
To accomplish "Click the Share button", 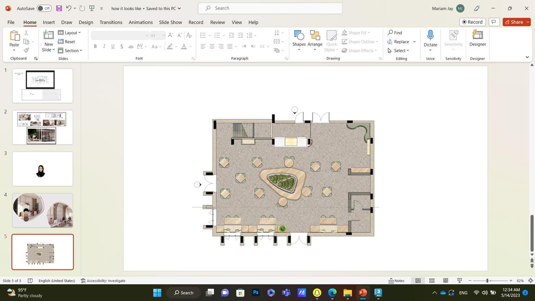I will coord(514,22).
